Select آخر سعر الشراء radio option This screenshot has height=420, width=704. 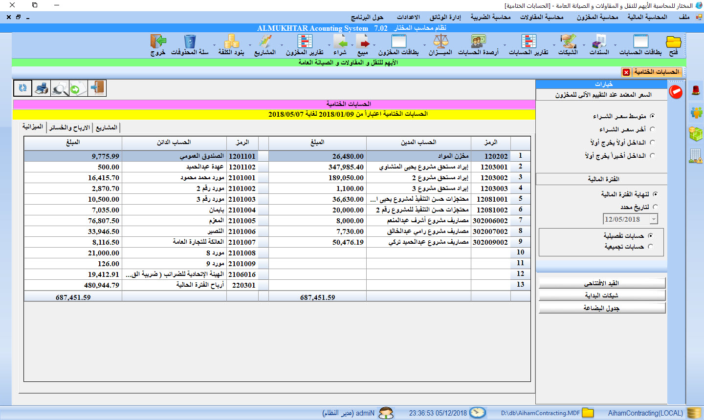[652, 129]
